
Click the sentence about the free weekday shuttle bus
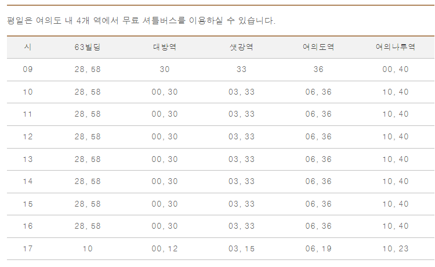141,20
